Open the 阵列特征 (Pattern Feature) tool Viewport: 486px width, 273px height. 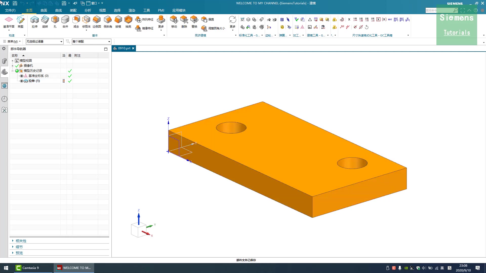pyautogui.click(x=144, y=19)
